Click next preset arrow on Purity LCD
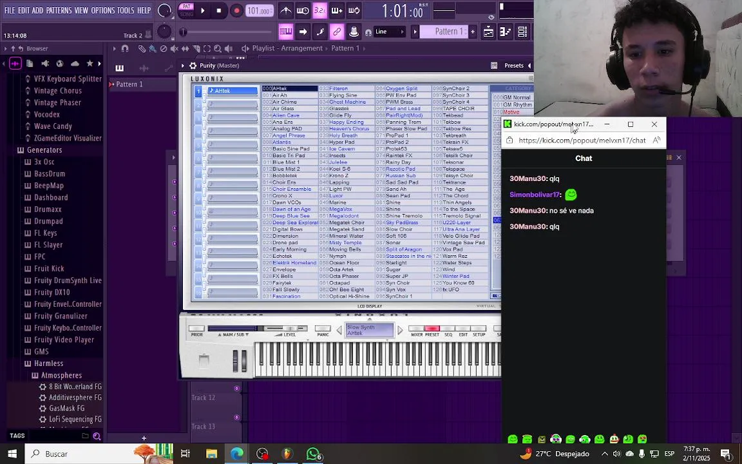The width and height of the screenshot is (742, 464). pos(401,330)
